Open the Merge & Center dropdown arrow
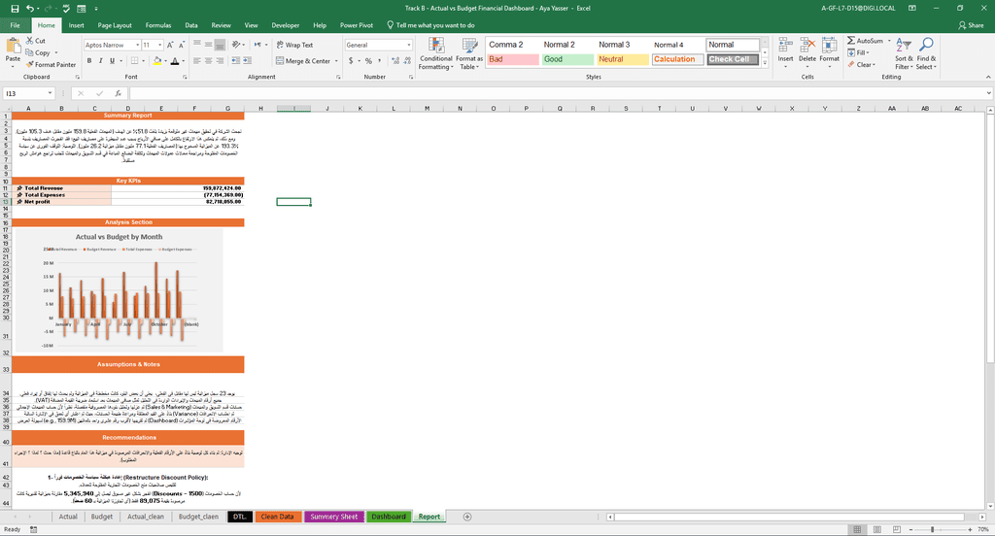 tap(336, 61)
